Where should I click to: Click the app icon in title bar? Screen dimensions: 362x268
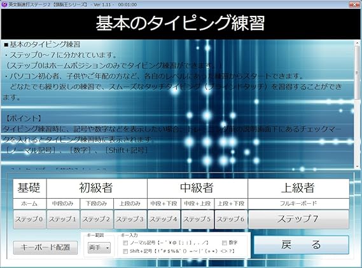coord(4,4)
